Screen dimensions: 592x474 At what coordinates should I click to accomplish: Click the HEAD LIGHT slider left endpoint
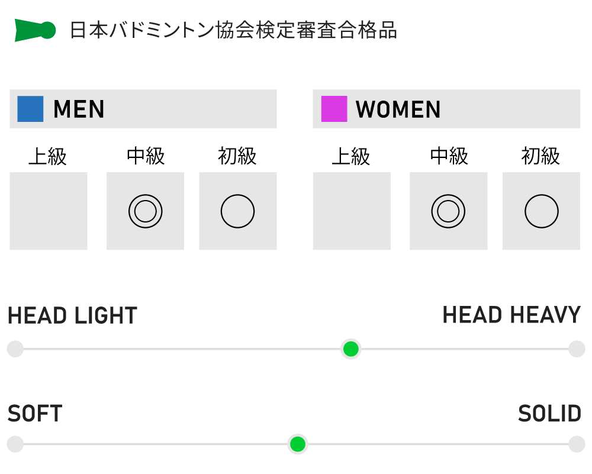click(15, 349)
